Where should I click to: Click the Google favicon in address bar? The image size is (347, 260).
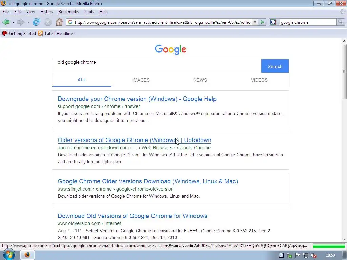[70, 22]
